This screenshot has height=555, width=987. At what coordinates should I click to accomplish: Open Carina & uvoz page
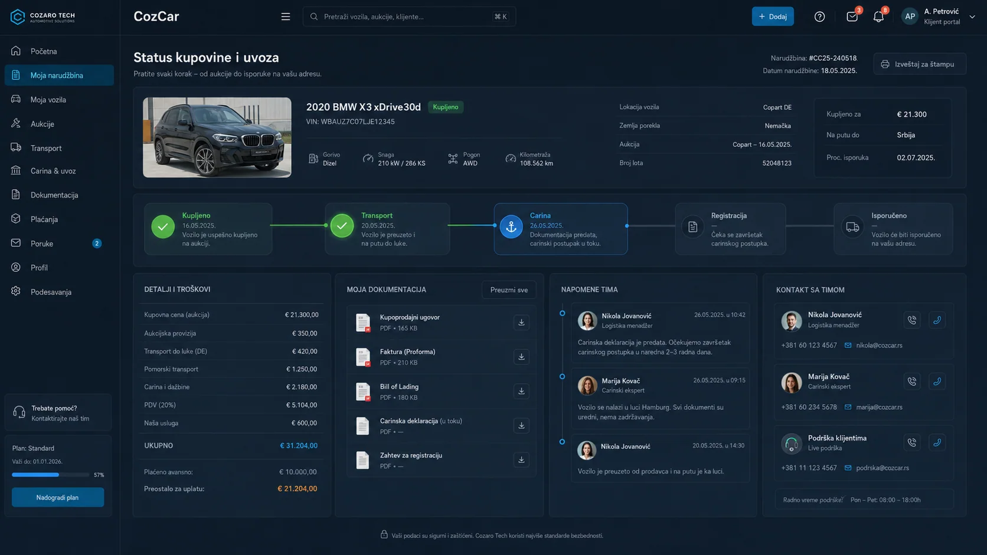tap(59, 171)
